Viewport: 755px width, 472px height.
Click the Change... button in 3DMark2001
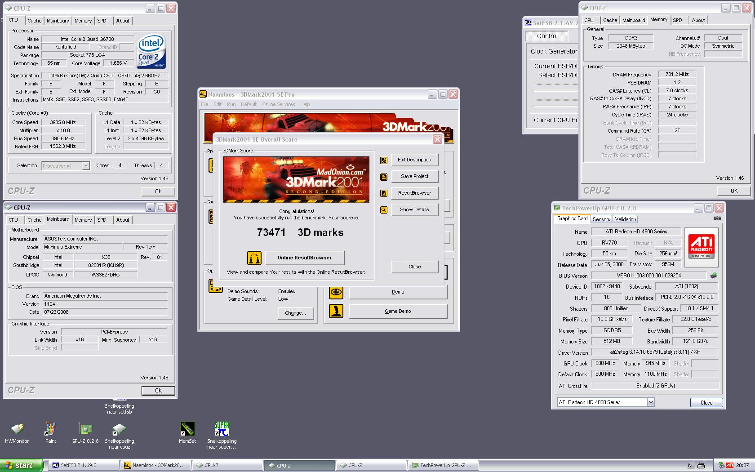click(x=295, y=313)
